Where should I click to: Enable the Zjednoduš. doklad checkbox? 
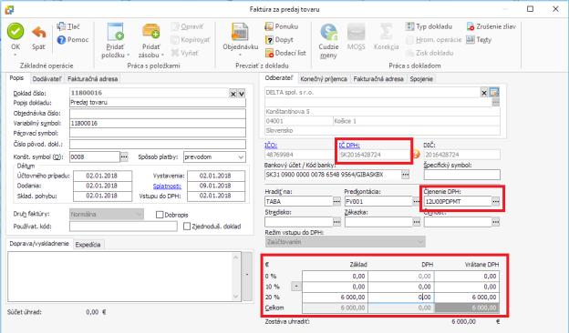(187, 227)
